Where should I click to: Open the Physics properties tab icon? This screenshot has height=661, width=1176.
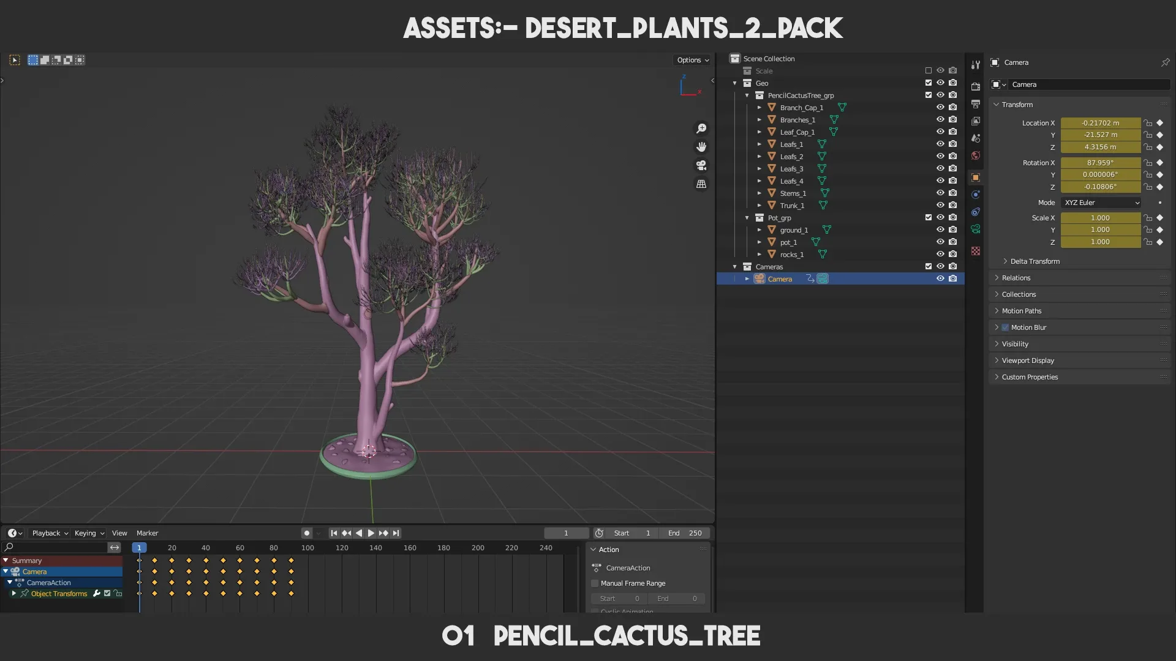tap(976, 195)
